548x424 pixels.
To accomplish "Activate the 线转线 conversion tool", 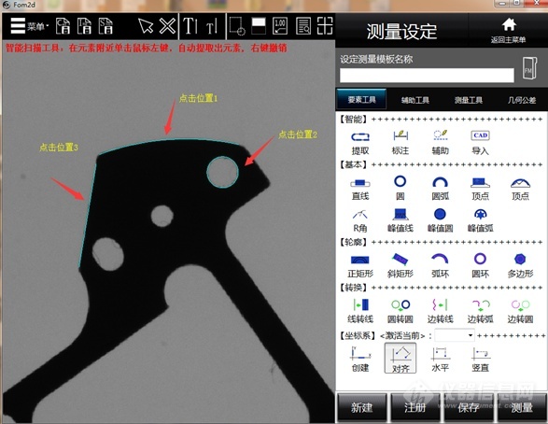I will point(360,310).
